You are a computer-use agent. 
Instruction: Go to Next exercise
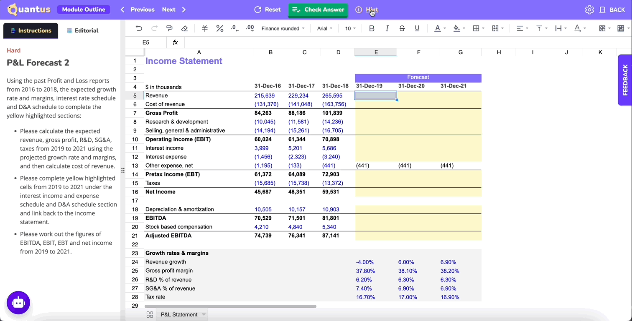173,10
